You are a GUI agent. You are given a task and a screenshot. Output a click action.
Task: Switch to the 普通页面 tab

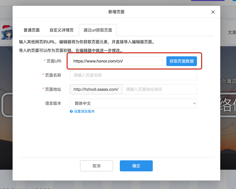coord(31,30)
